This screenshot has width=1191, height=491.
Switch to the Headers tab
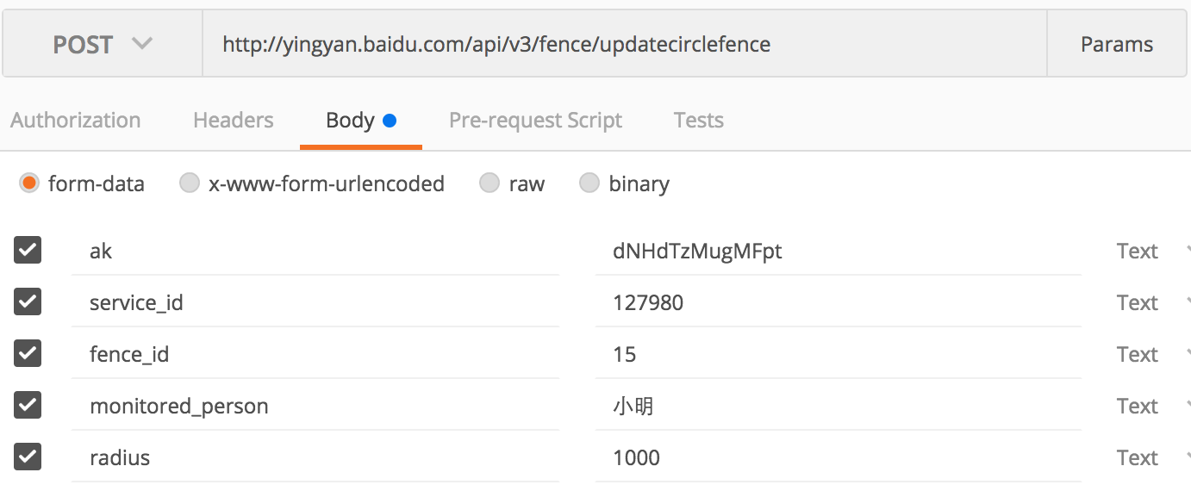tap(233, 121)
